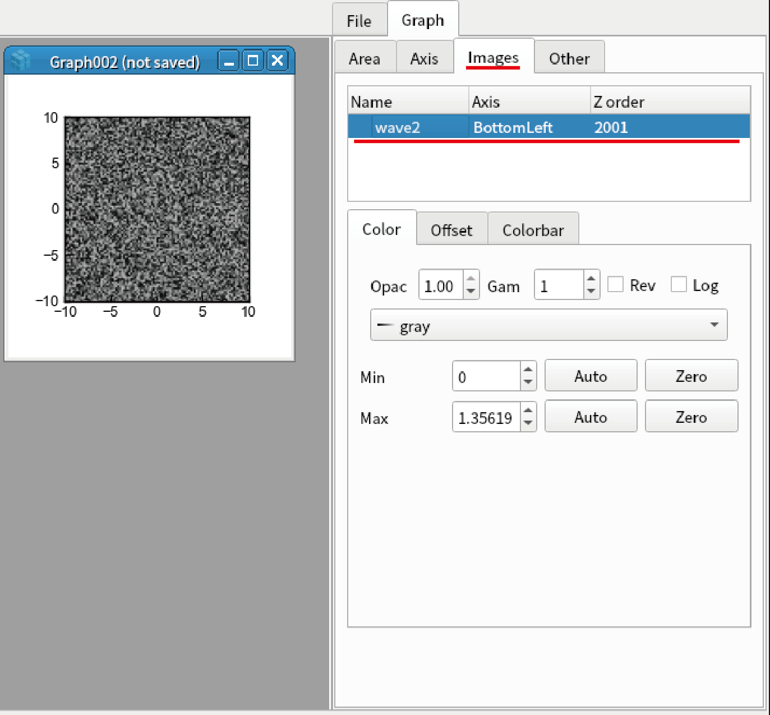
Task: Click the Axis column header
Action: [529, 102]
